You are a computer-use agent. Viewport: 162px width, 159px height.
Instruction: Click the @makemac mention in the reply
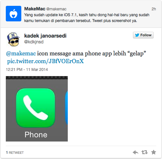pos(21,53)
